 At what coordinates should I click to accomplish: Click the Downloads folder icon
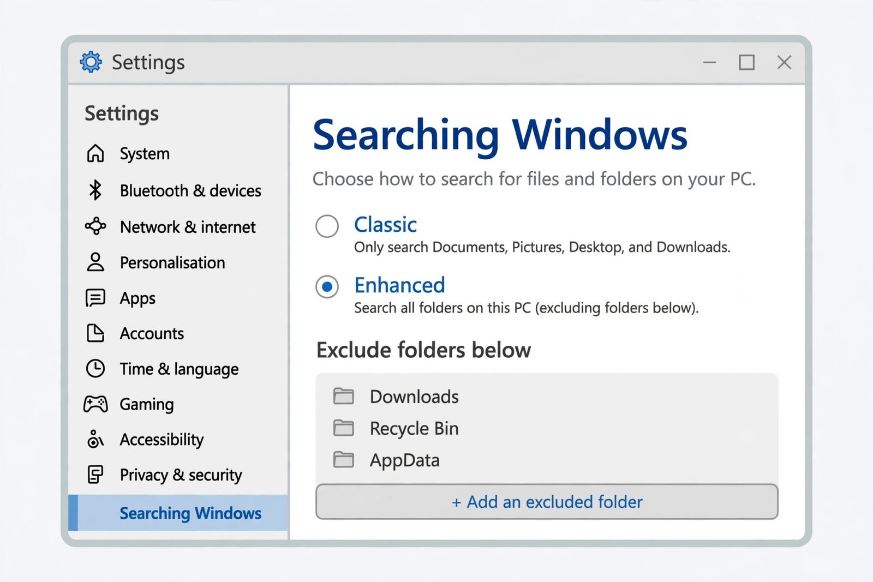point(344,396)
